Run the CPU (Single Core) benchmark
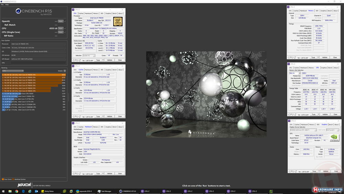The height and width of the screenshot is (194, 344). click(61, 32)
